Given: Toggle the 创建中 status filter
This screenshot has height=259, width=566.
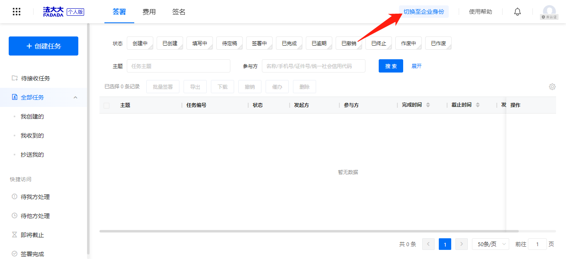Looking at the screenshot, I should click(x=140, y=43).
